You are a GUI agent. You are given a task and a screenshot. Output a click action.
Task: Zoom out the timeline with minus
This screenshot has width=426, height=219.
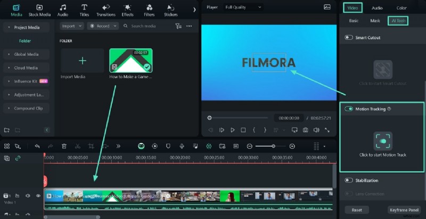(x=249, y=146)
